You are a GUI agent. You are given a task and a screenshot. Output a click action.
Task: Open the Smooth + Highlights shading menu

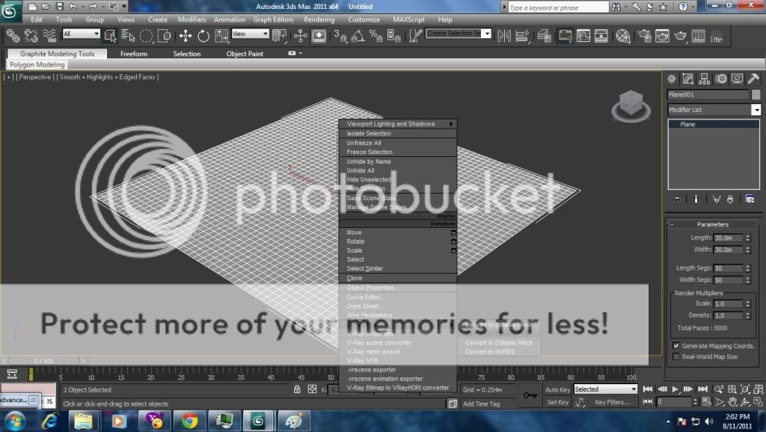(108, 77)
